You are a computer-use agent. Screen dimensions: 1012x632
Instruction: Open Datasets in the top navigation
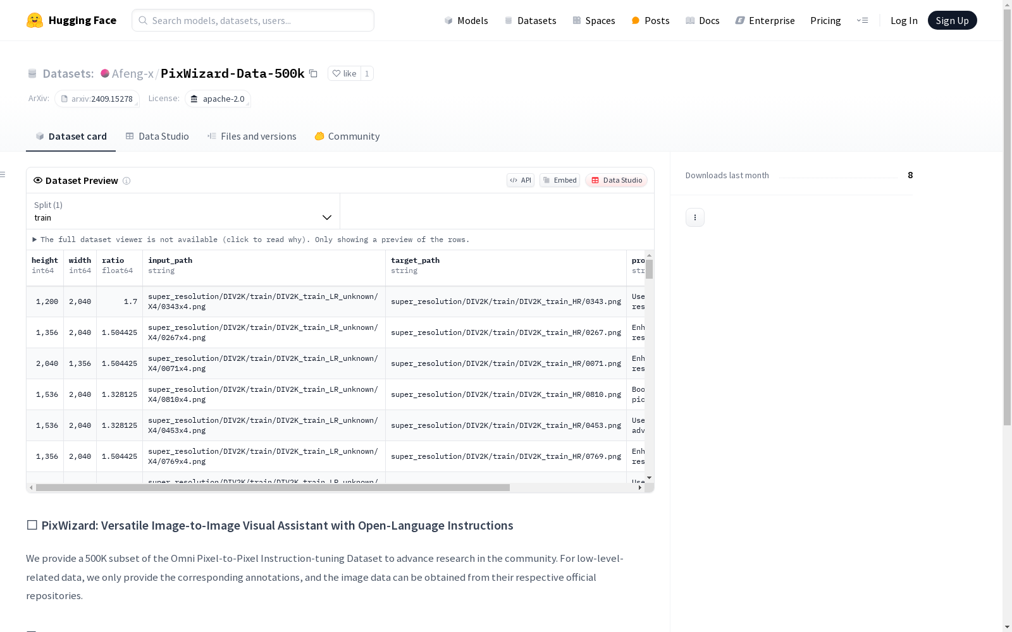pos(530,20)
